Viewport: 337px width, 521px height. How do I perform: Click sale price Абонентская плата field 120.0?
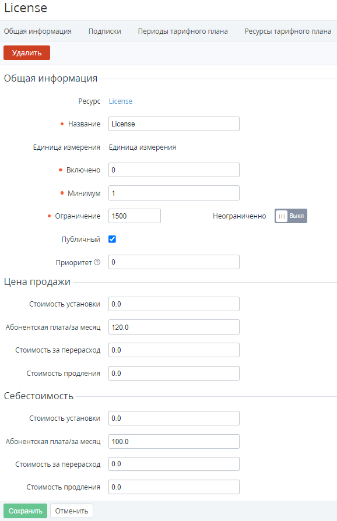click(174, 328)
